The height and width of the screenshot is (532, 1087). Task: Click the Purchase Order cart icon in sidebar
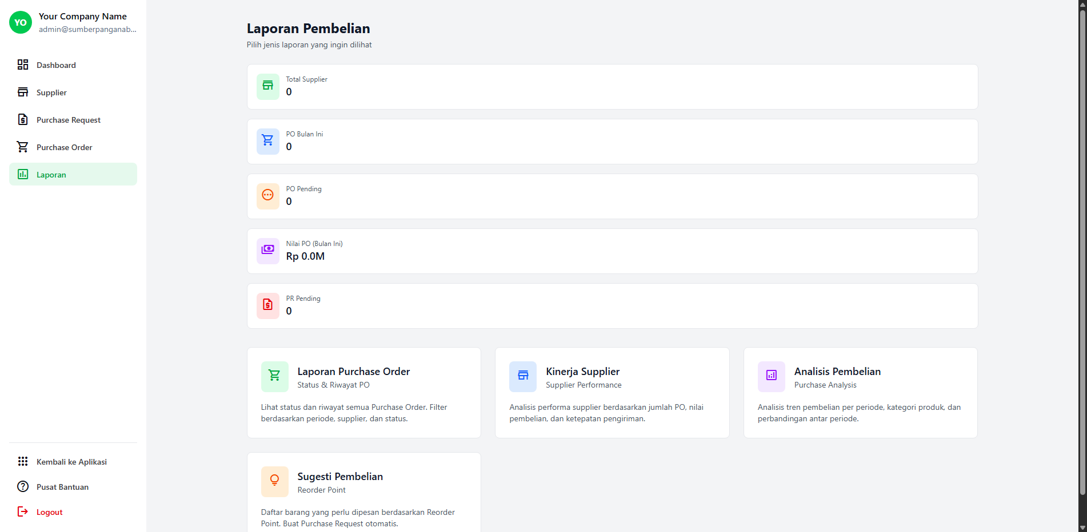[23, 147]
